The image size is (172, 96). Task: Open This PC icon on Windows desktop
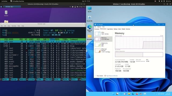89,9
